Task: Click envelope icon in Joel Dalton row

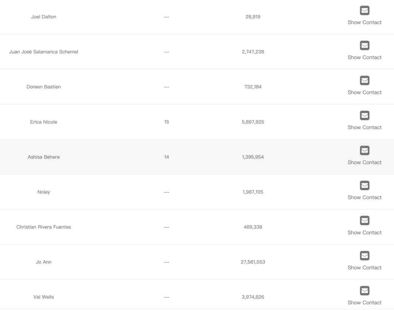Action: (x=364, y=11)
